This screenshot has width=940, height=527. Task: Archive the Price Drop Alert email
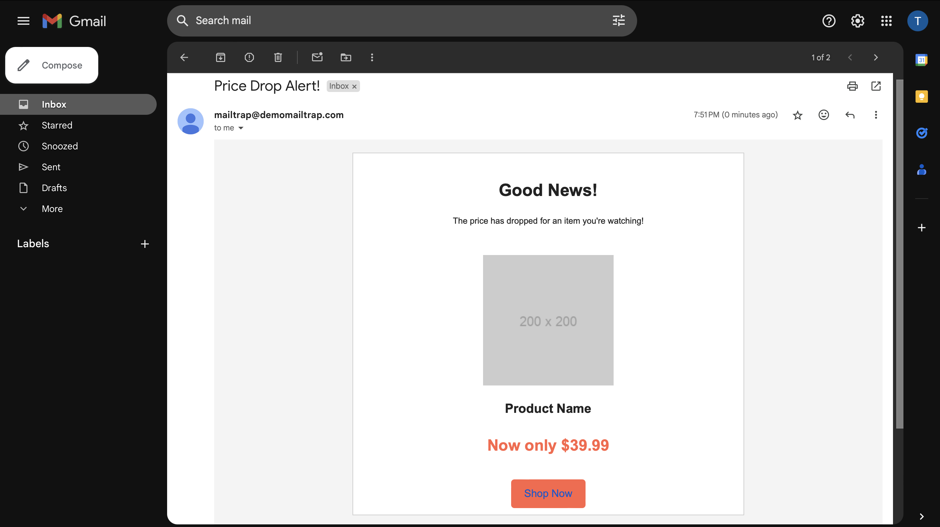click(220, 57)
